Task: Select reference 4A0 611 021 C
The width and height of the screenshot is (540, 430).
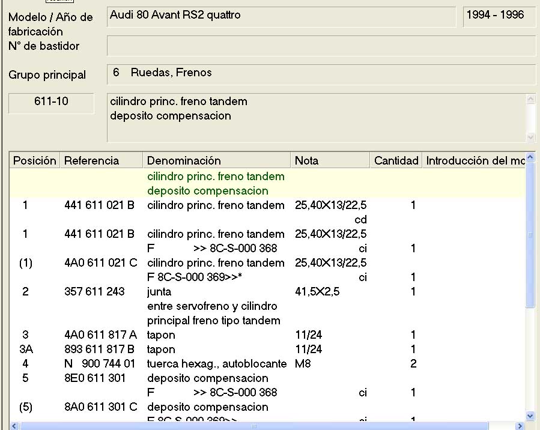Action: tap(100, 262)
